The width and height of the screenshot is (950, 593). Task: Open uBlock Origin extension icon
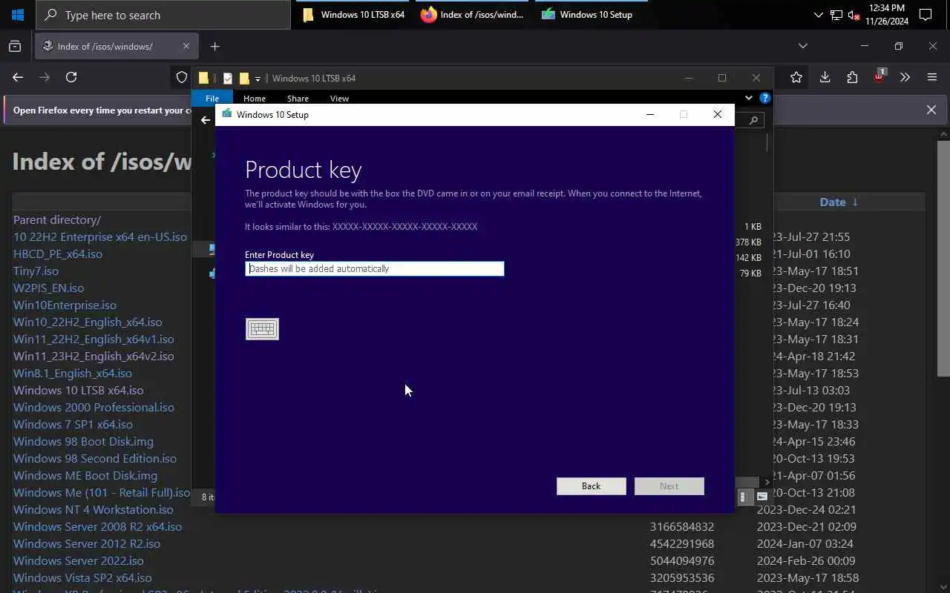(879, 76)
